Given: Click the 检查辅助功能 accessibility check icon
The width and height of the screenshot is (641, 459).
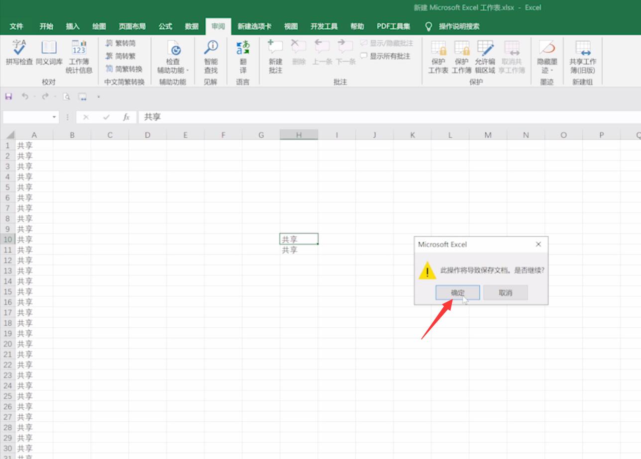Looking at the screenshot, I should point(173,48).
